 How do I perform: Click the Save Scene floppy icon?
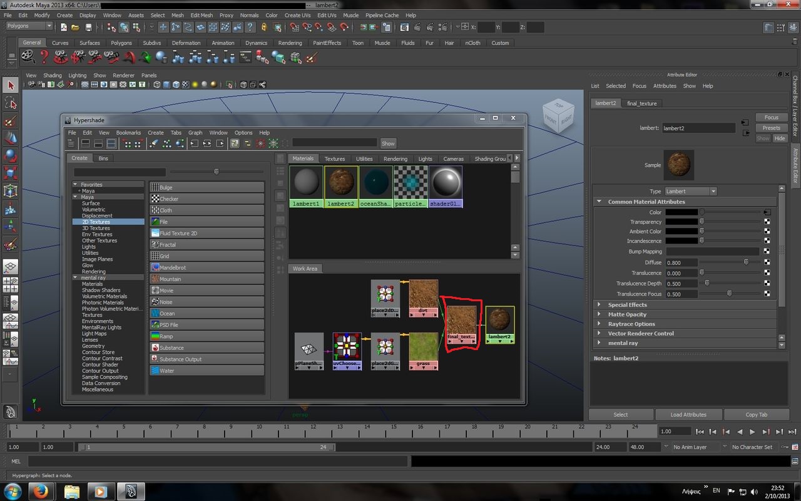88,27
